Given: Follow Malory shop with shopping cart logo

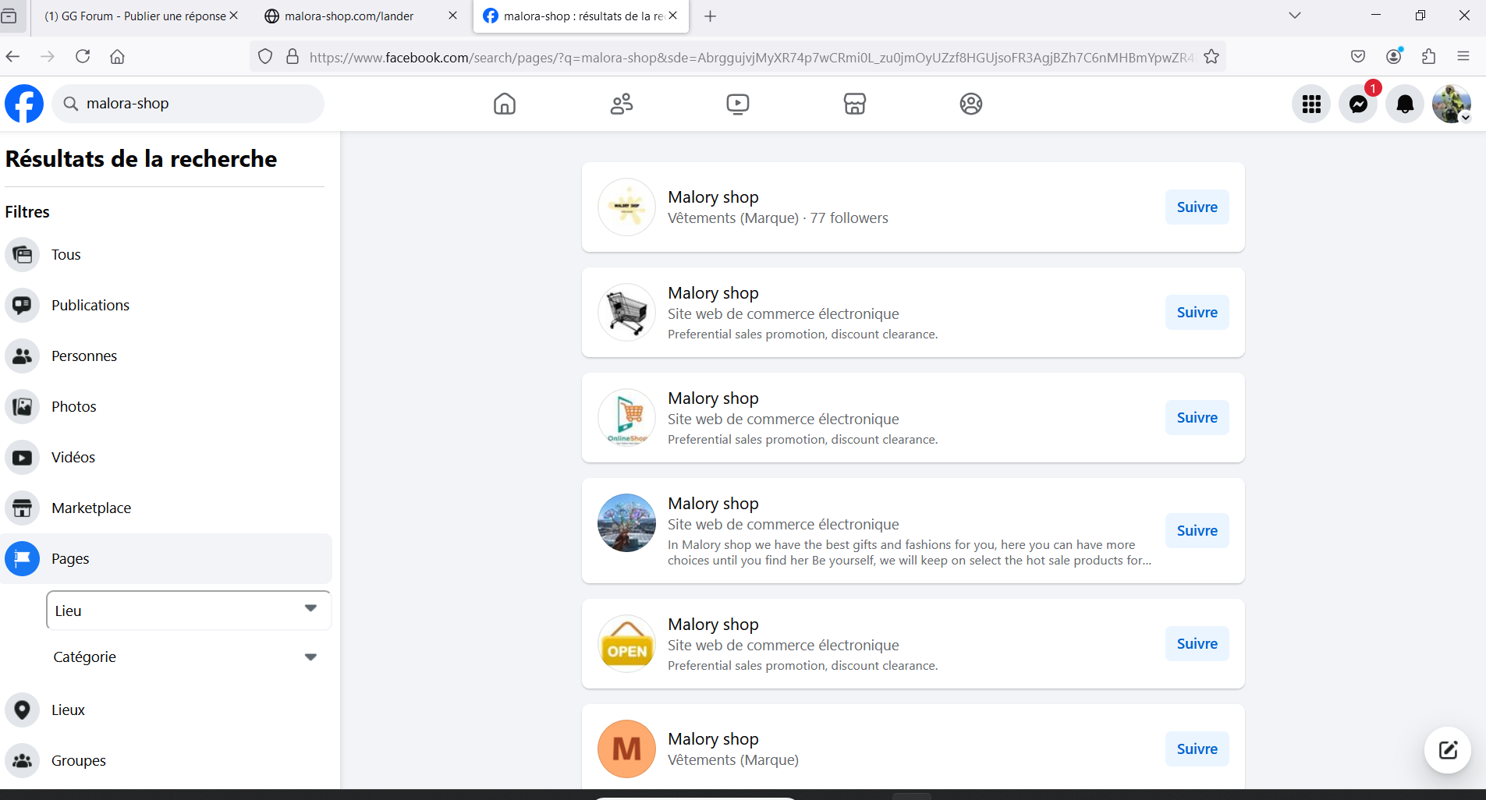Looking at the screenshot, I should tap(1197, 313).
